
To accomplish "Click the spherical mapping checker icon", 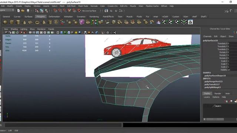I will [177, 22].
